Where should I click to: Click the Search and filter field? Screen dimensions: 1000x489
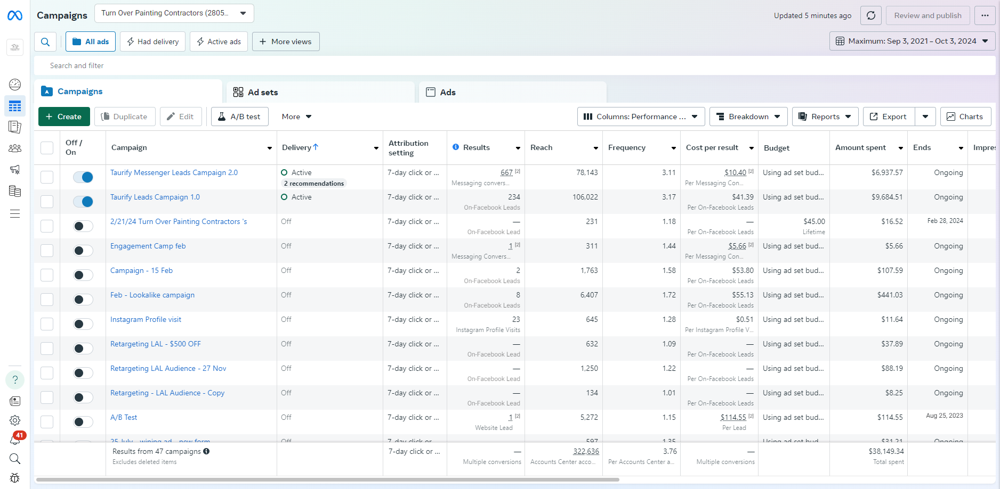(515, 65)
